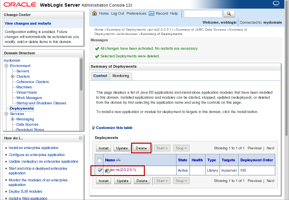Click the magnifier search button
Image resolution: width=289 pixels, height=200 pixels.
229,14
